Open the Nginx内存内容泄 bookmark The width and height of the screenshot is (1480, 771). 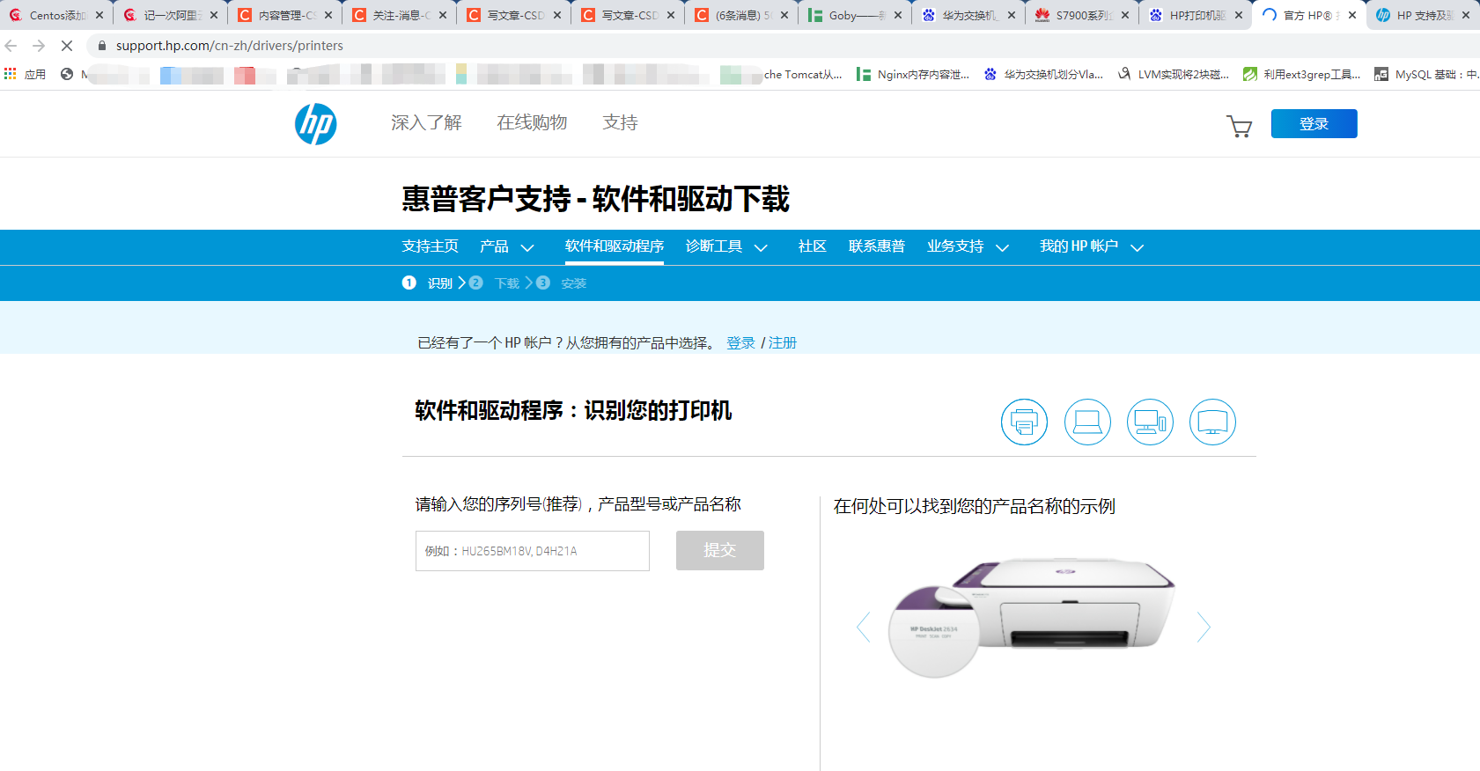tap(913, 75)
